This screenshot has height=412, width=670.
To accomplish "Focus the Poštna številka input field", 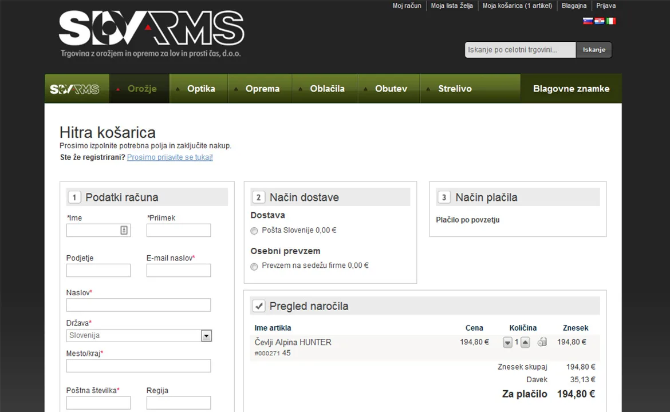I will point(98,403).
